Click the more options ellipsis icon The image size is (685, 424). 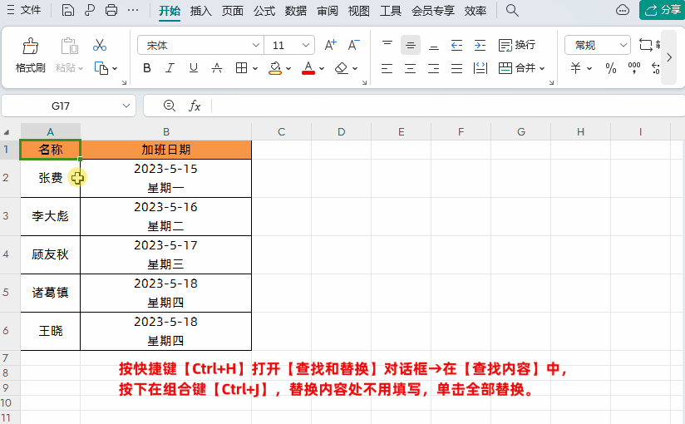click(133, 10)
